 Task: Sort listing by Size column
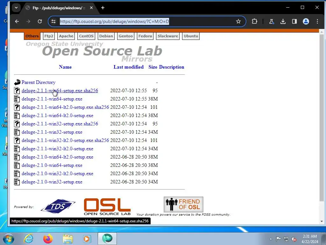pos(153,67)
